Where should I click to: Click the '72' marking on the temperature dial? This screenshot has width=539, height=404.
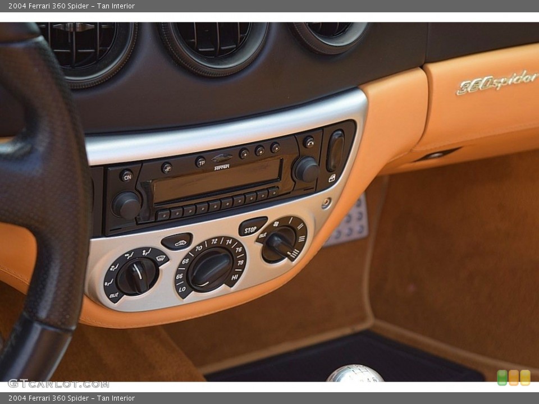(x=214, y=241)
